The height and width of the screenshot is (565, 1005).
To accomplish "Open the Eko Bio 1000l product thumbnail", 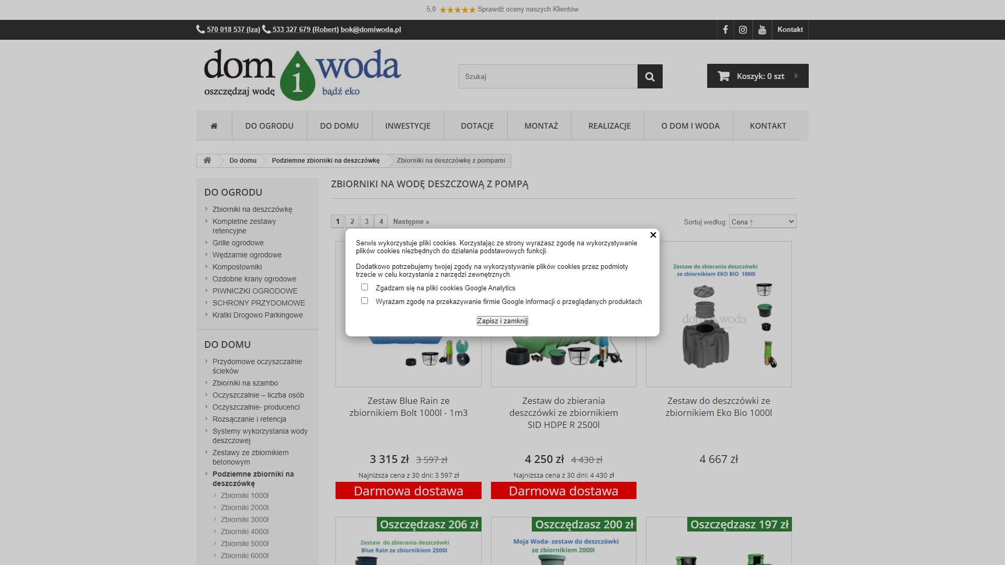I will pyautogui.click(x=719, y=314).
